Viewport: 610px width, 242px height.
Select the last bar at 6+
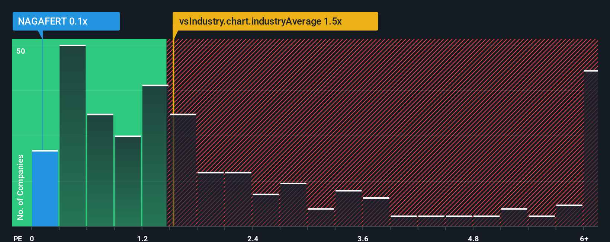pos(591,148)
